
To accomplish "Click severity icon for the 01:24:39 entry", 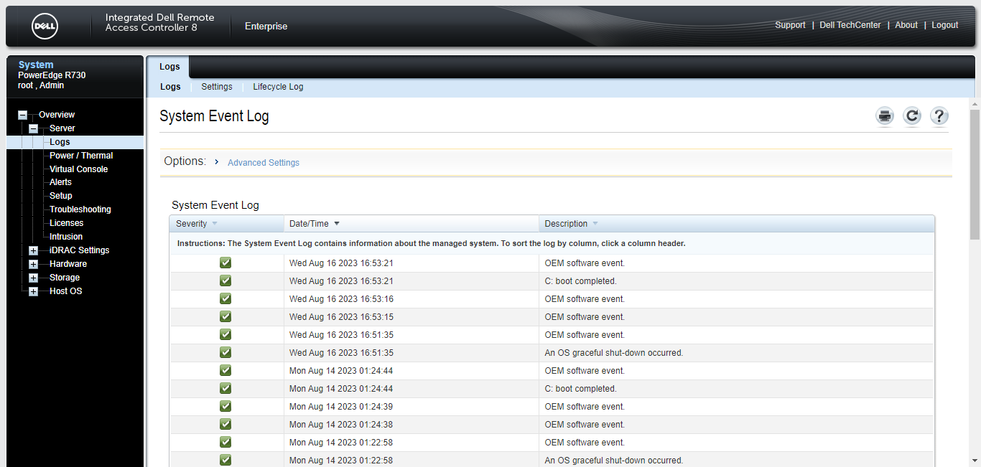I will (226, 406).
